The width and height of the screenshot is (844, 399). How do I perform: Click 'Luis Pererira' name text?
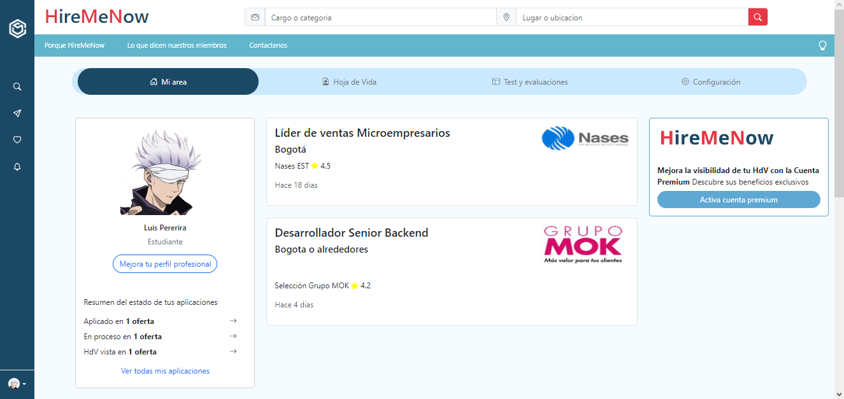tap(165, 227)
